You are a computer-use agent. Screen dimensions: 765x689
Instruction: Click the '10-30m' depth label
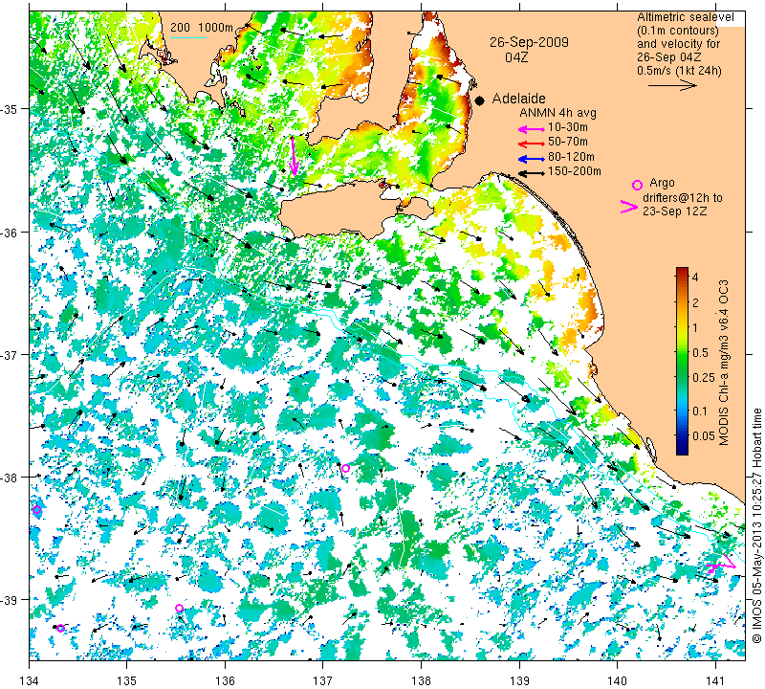click(x=568, y=127)
